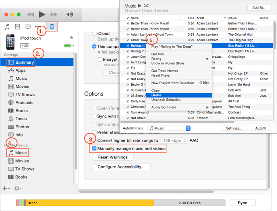The height and width of the screenshot is (211, 277).
Task: Select This computer backup radio button
Action: [x=94, y=47]
